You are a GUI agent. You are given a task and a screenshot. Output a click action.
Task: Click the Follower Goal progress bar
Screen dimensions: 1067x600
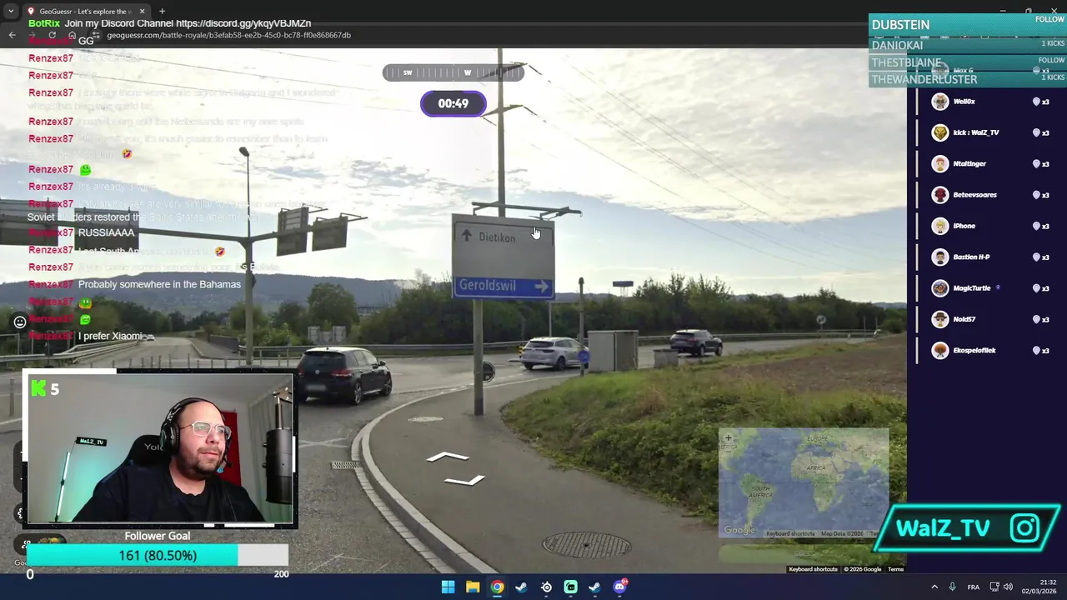(158, 556)
